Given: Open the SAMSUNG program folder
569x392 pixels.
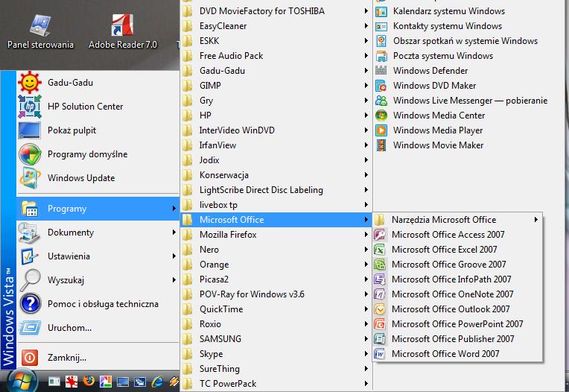Looking at the screenshot, I should pos(276,338).
